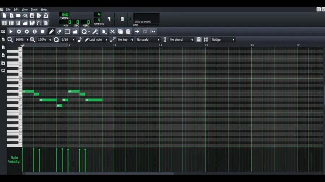The height and width of the screenshot is (182, 325).
Task: Toggle the metronome
Action: coord(46,15)
